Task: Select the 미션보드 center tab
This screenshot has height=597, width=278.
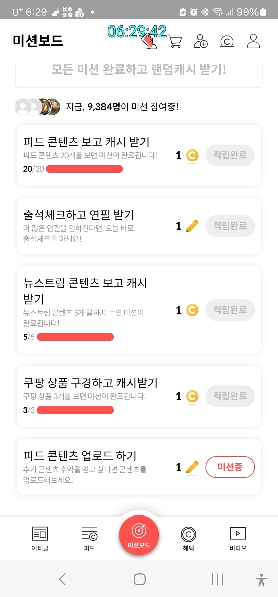Action: tap(139, 535)
